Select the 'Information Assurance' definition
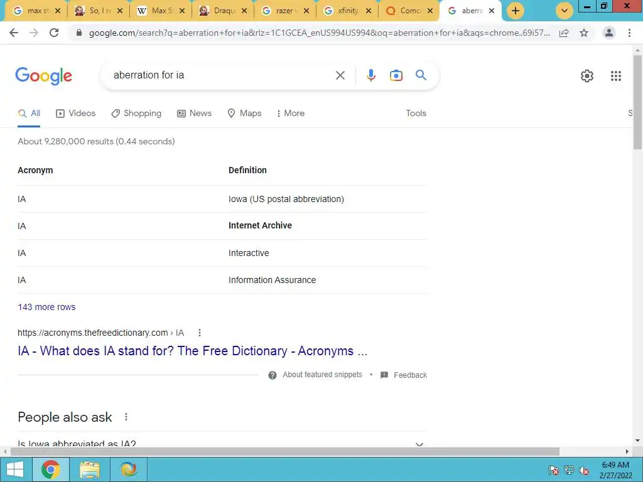The height and width of the screenshot is (482, 643). click(x=273, y=281)
